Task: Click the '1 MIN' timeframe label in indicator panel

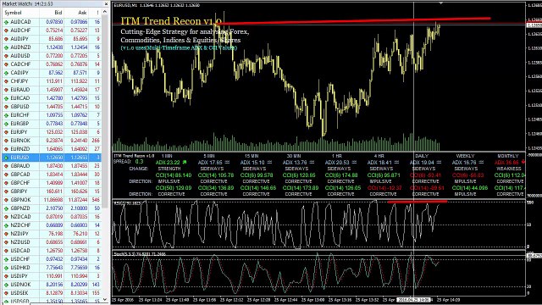Action: (x=167, y=156)
